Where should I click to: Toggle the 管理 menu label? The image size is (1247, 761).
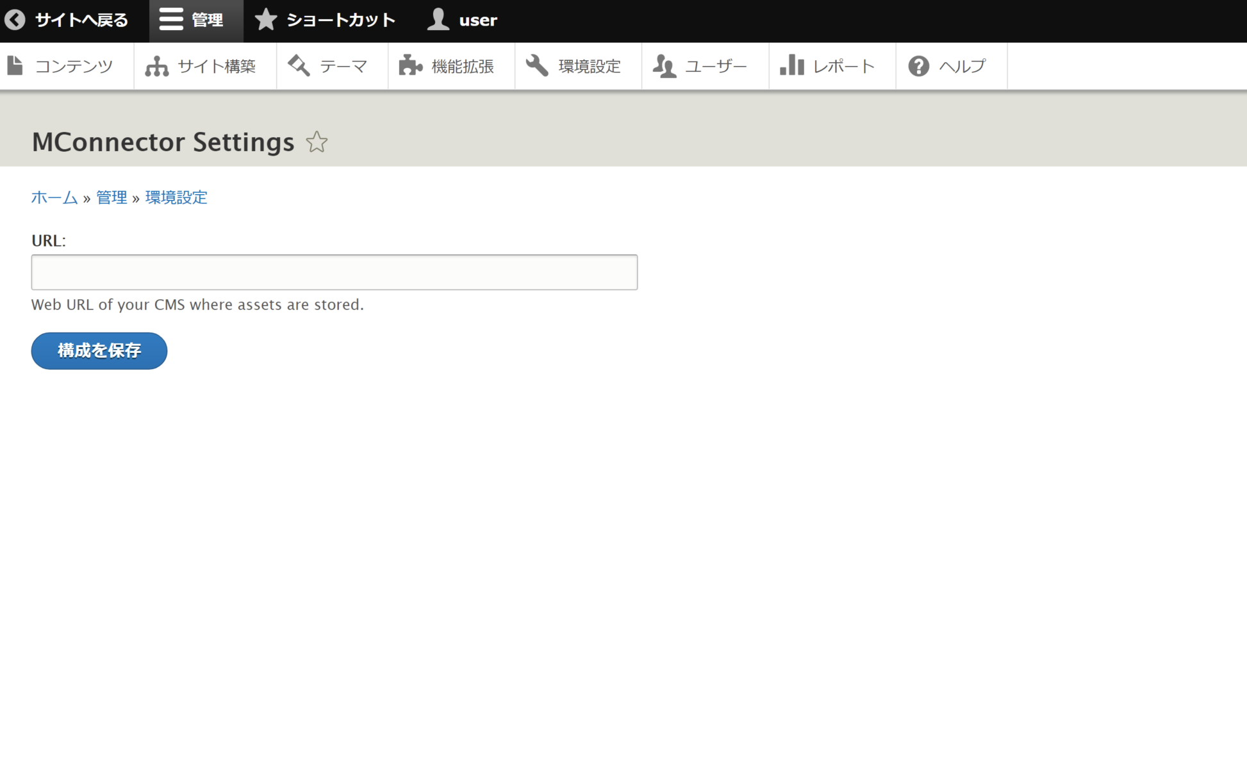point(208,20)
